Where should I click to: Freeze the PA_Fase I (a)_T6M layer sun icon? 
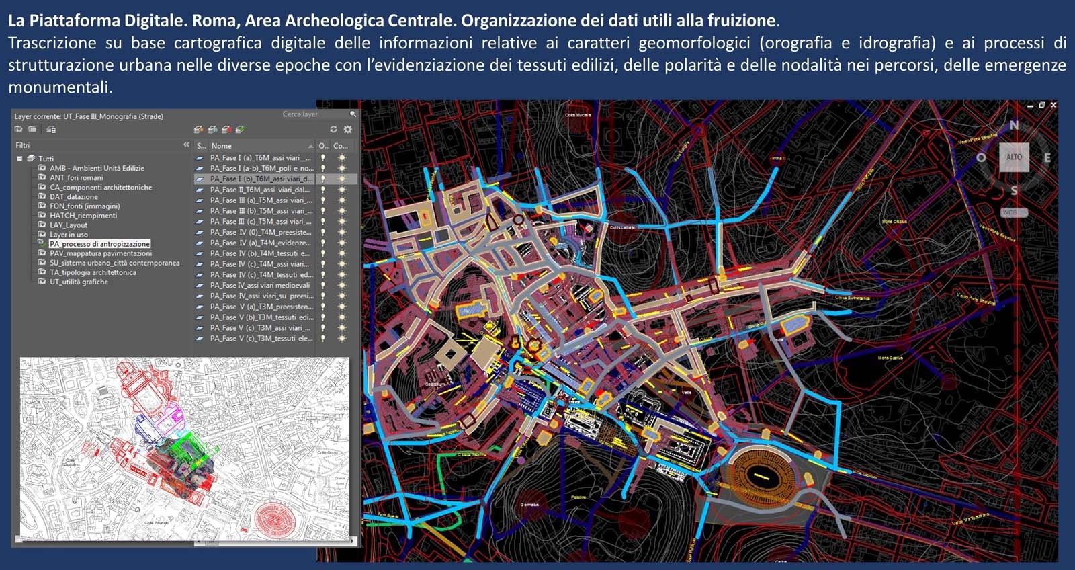tap(341, 158)
